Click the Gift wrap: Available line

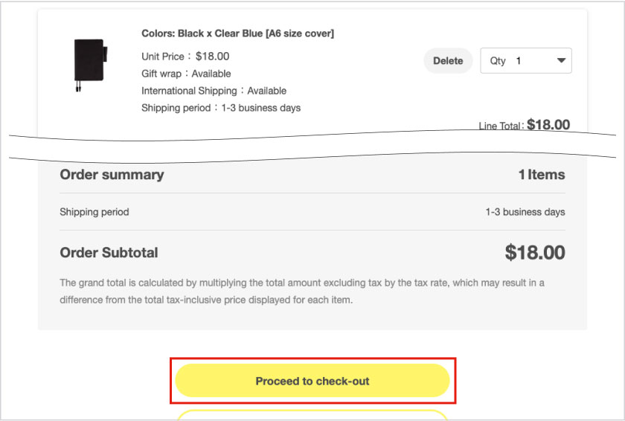[x=186, y=74]
